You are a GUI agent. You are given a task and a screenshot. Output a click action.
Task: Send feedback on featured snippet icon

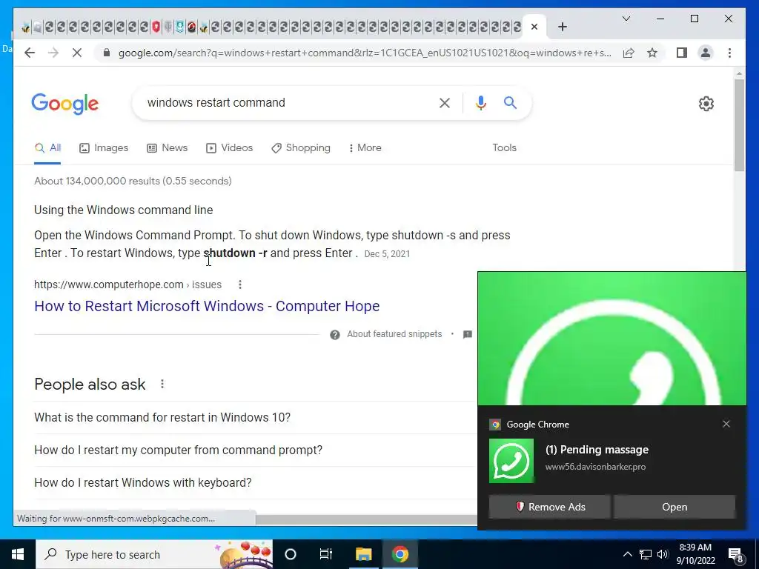[467, 334]
